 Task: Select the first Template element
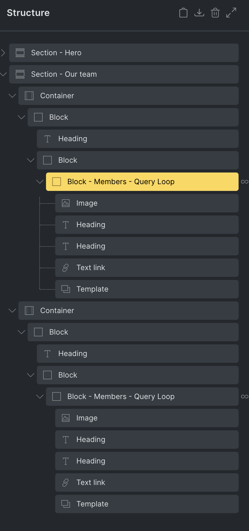pyautogui.click(x=147, y=289)
